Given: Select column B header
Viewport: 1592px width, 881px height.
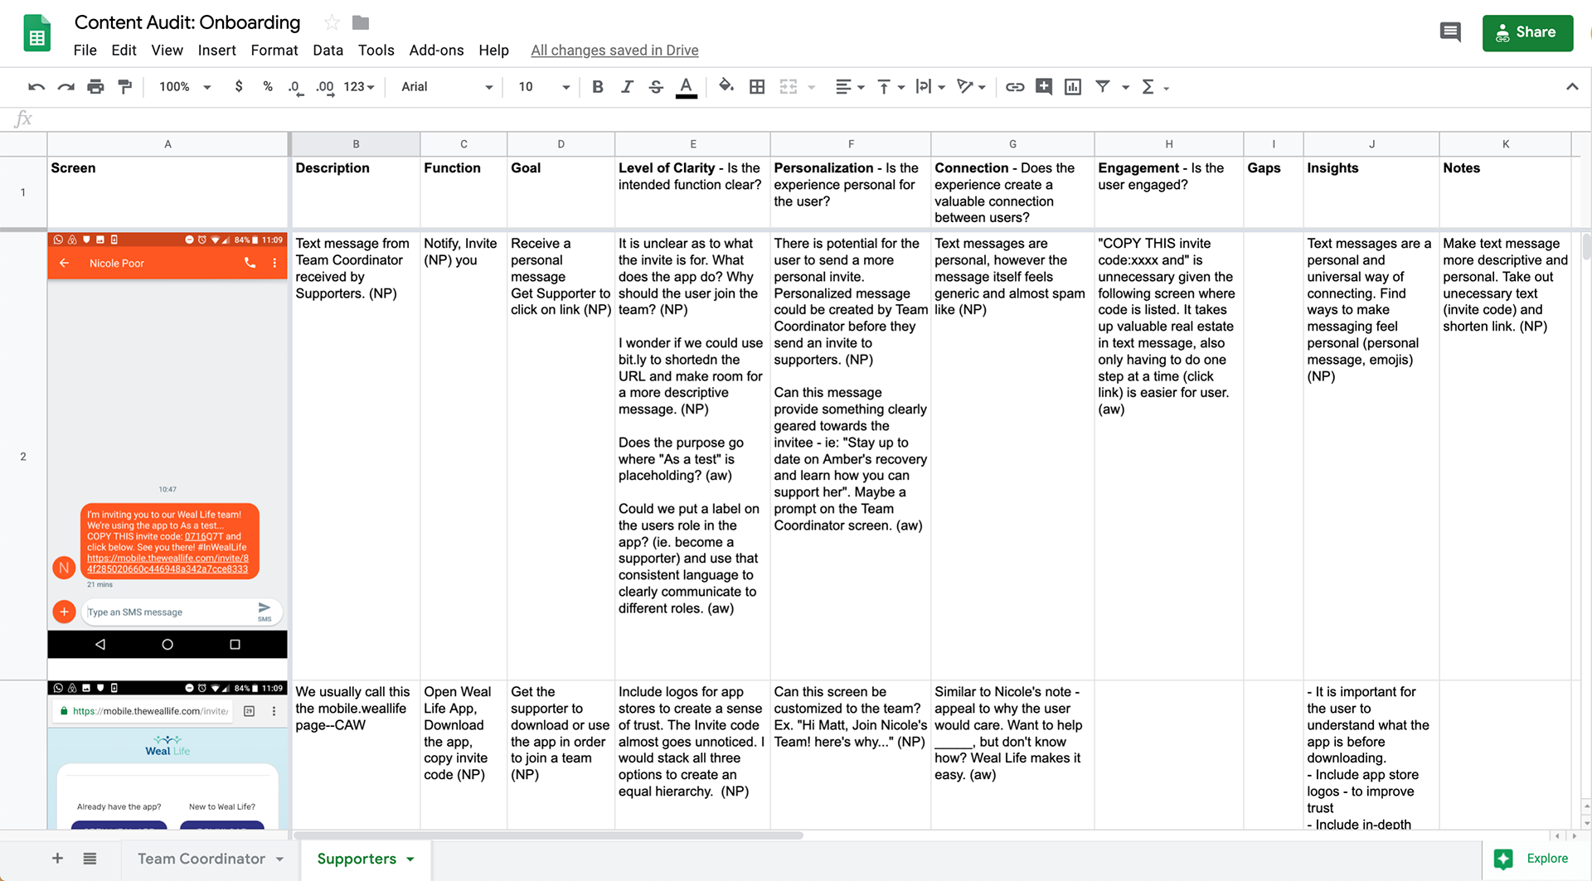Looking at the screenshot, I should click(x=356, y=144).
